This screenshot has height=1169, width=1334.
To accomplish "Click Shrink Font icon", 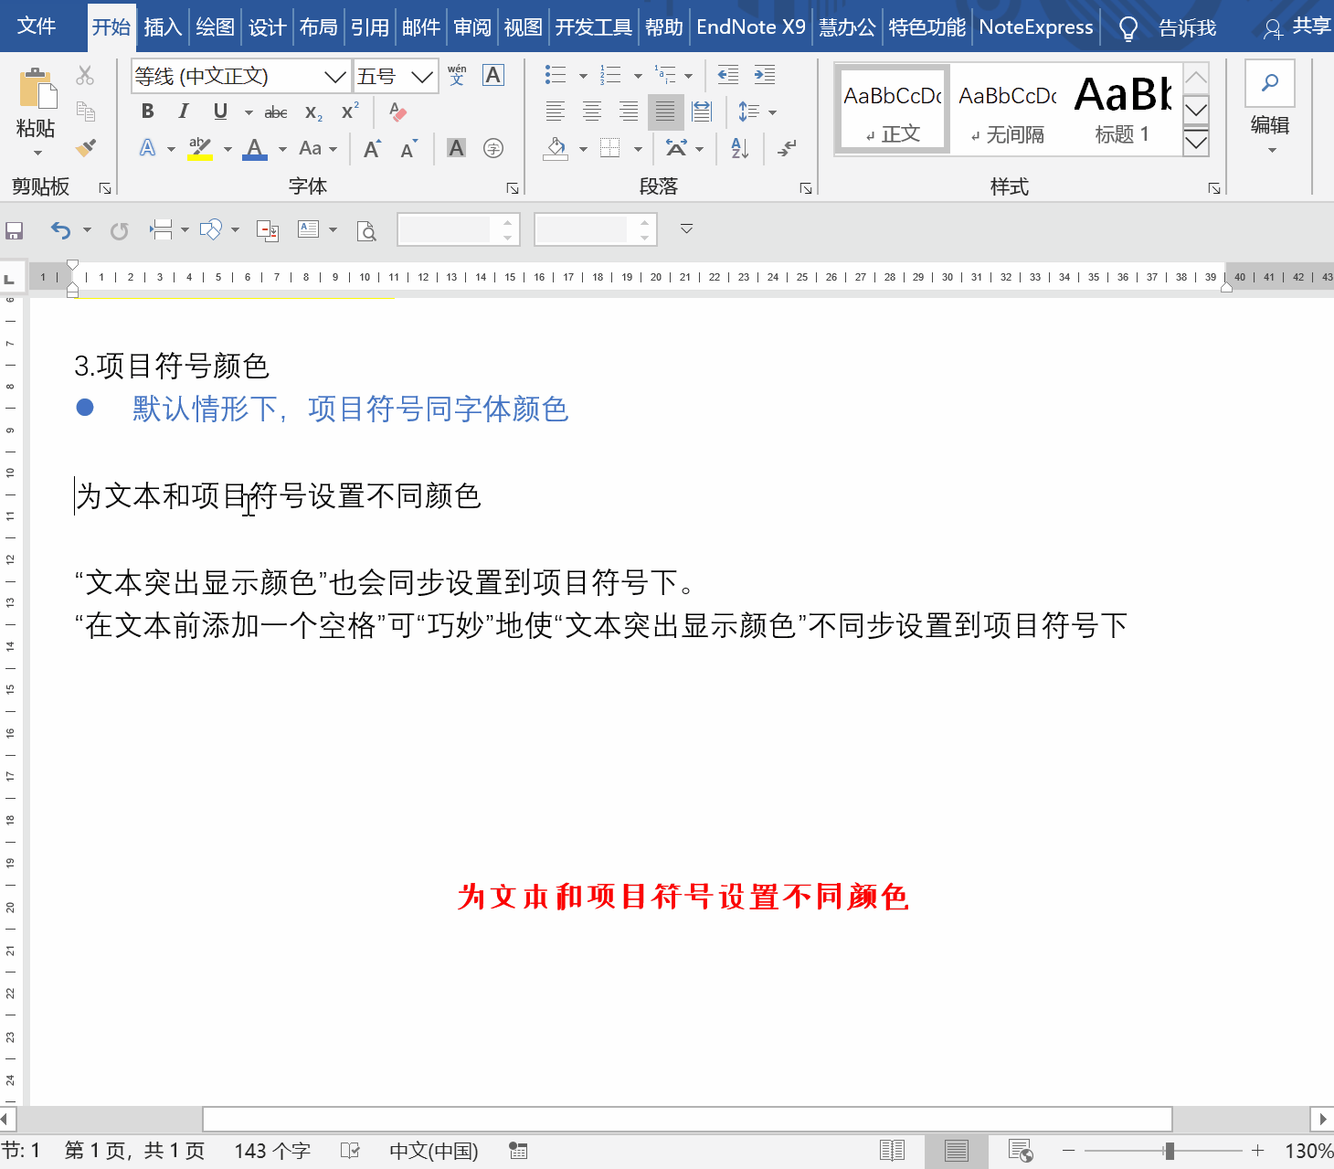I will coord(408,148).
